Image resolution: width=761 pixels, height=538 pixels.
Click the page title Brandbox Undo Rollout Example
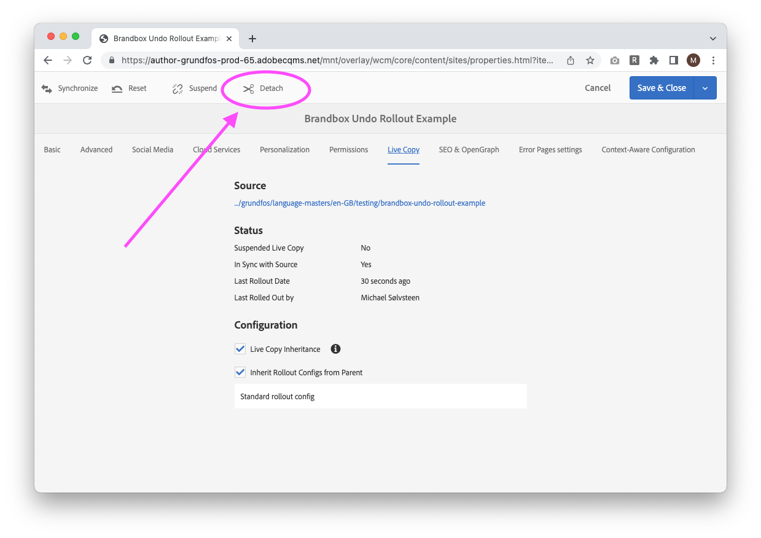[x=380, y=119]
